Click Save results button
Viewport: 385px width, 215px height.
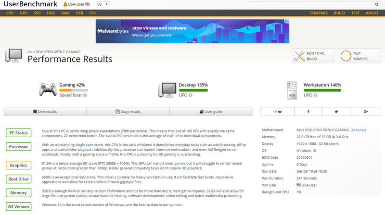click(45, 111)
